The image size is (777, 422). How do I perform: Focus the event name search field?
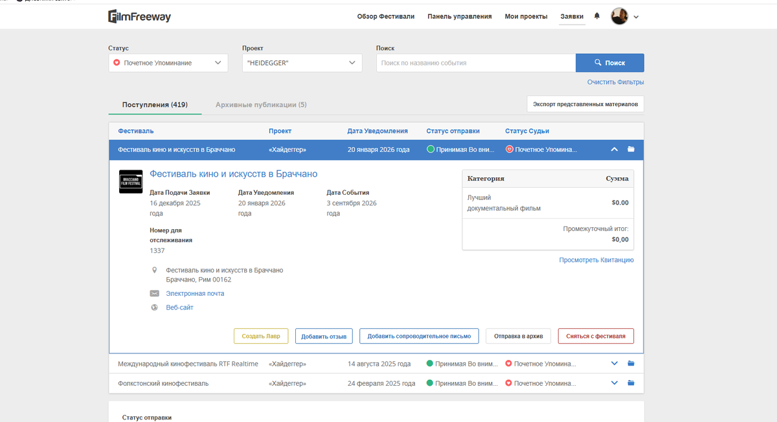coord(476,63)
